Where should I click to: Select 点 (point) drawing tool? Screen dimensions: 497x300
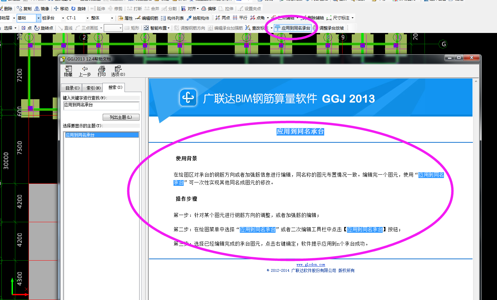pyautogui.click(x=27, y=28)
